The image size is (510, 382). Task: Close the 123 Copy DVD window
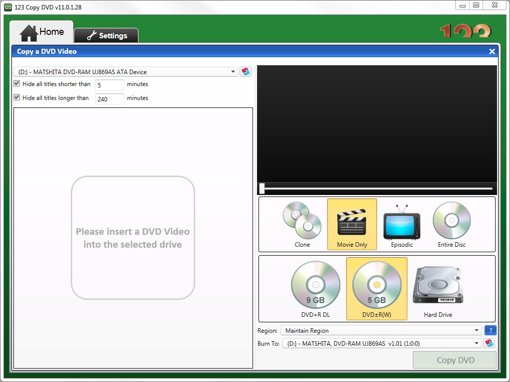[x=495, y=5]
